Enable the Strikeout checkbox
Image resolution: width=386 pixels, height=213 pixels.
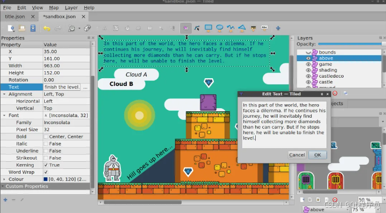[46, 158]
